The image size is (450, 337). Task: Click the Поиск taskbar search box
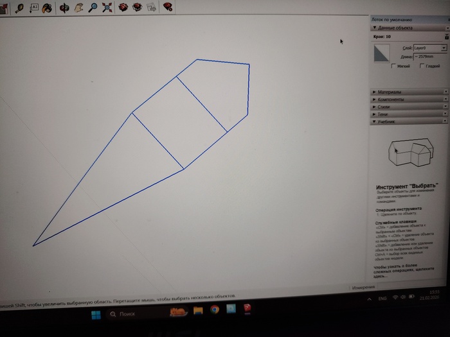[x=132, y=314]
